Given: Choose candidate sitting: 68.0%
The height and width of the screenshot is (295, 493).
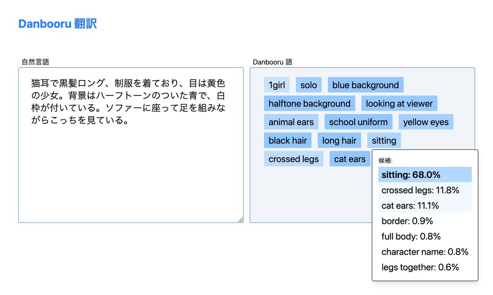Looking at the screenshot, I should [425, 175].
